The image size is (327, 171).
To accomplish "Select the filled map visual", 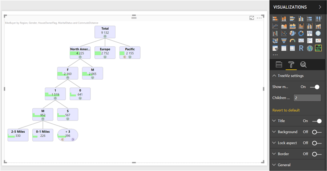I will click(275, 41).
